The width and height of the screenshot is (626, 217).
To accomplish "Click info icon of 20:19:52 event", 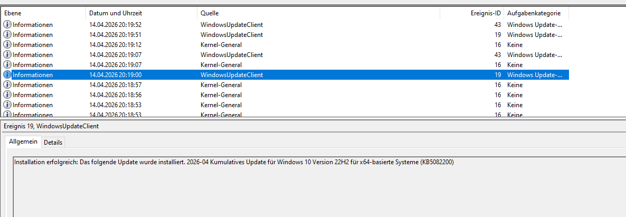I will coord(7,24).
